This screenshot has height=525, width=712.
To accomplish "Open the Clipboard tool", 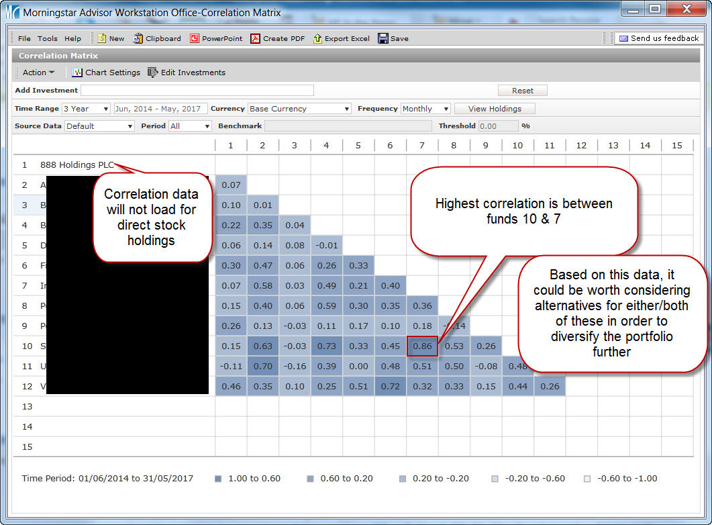I will 138,38.
